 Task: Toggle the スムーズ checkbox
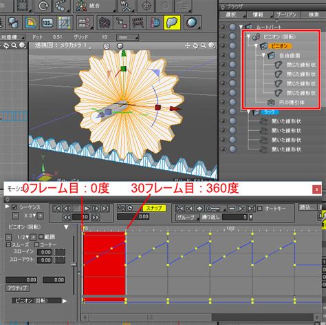[x=8, y=244]
